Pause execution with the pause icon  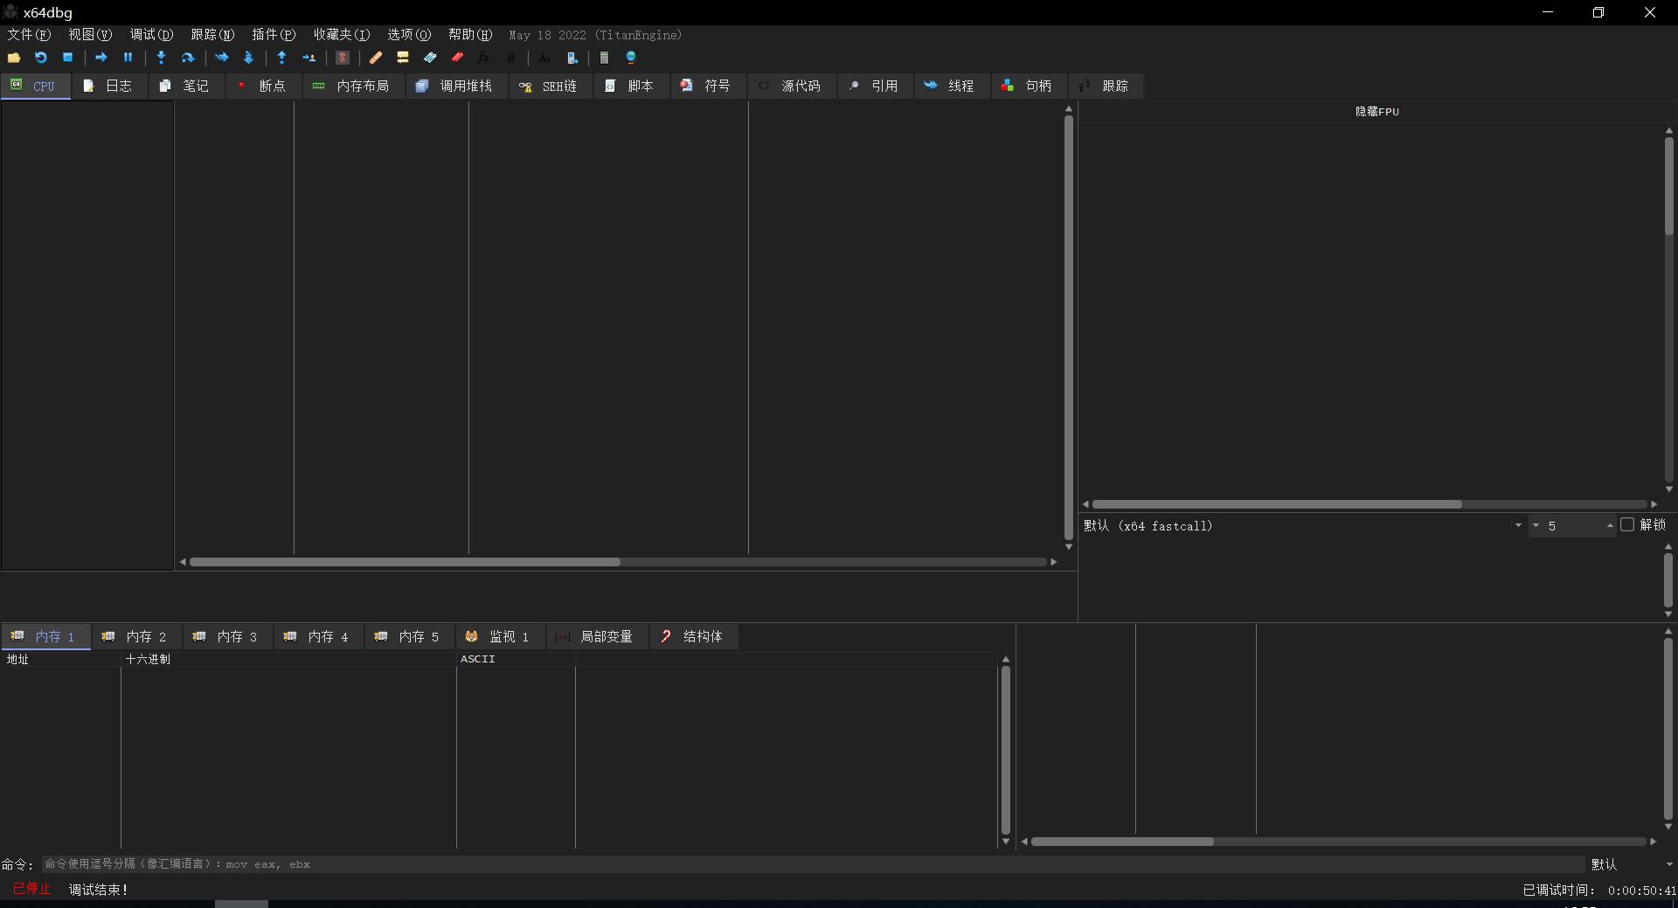[128, 58]
